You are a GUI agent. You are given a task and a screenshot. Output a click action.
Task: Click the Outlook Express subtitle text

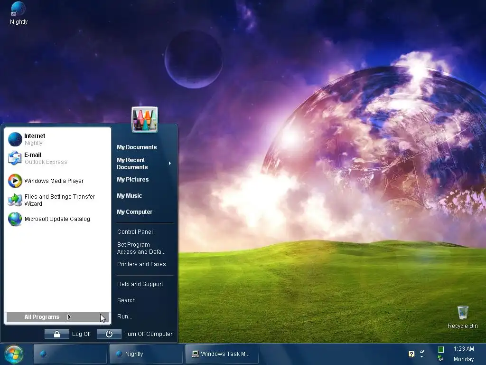pyautogui.click(x=46, y=162)
